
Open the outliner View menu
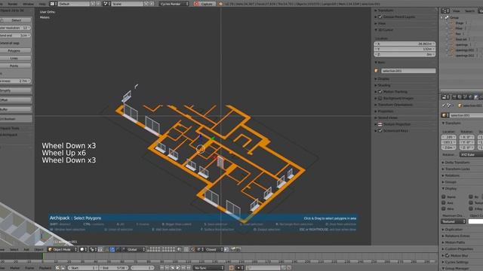click(x=456, y=11)
